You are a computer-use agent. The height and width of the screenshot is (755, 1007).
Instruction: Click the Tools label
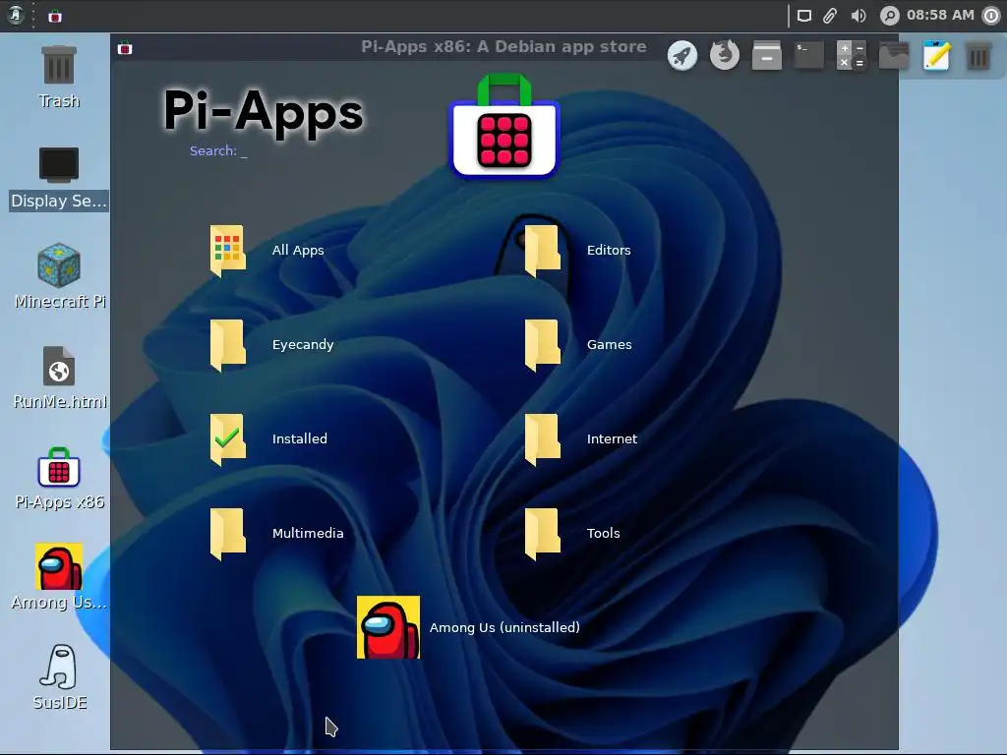(x=604, y=534)
